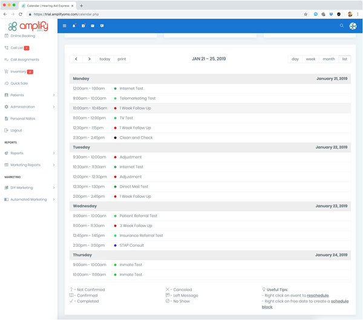363x320 pixels.
Task: Switch calendar to day view
Action: point(295,59)
